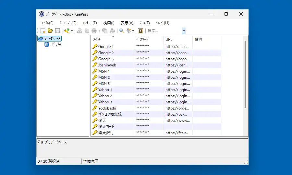Click the https://acco... URL of Google 2
Image resolution: width=292 pixels, height=175 pixels.
pyautogui.click(x=177, y=53)
